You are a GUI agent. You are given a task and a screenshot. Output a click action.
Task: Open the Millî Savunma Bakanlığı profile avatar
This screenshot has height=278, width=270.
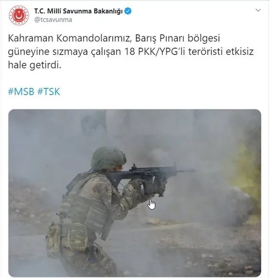click(19, 15)
